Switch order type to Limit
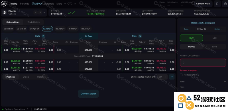The image size is (228, 111). pos(215,47)
